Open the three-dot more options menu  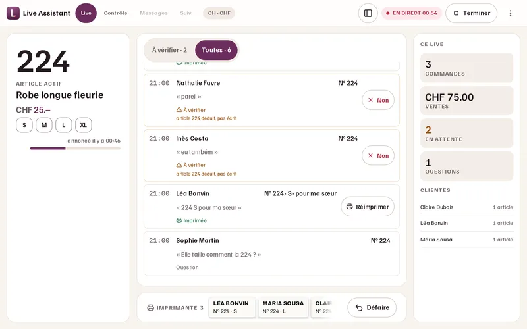click(510, 13)
